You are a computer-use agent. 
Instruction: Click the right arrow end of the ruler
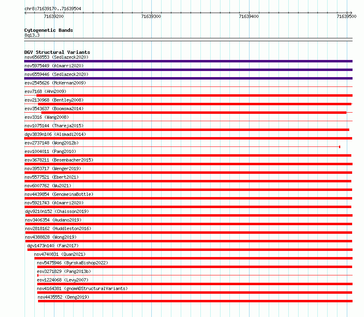[351, 13]
